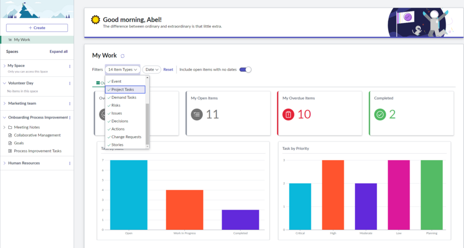Click the red My Overdue Items clipboard icon
The image size is (464, 248).
288,115
